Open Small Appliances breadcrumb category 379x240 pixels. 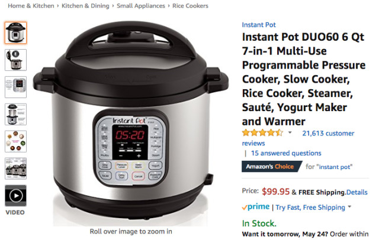click(x=141, y=6)
